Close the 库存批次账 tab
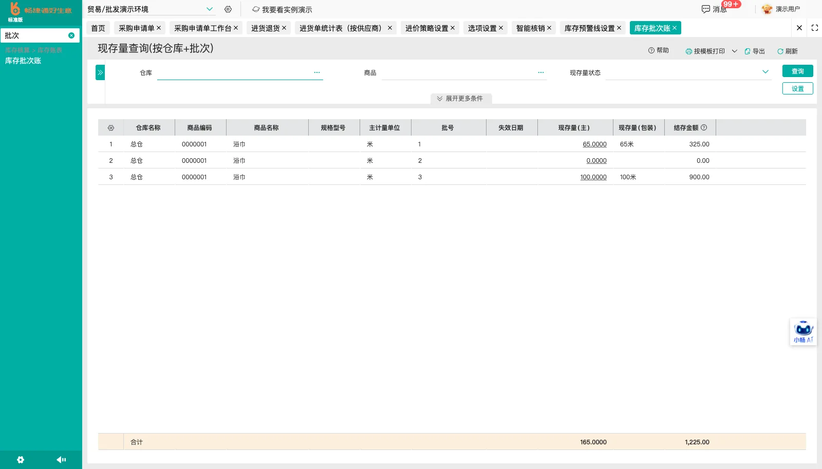Image resolution: width=822 pixels, height=469 pixels. point(675,28)
